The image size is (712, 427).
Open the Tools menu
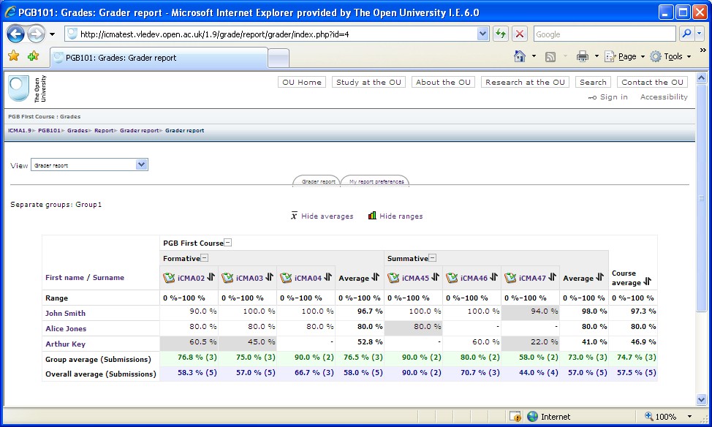pyautogui.click(x=670, y=56)
